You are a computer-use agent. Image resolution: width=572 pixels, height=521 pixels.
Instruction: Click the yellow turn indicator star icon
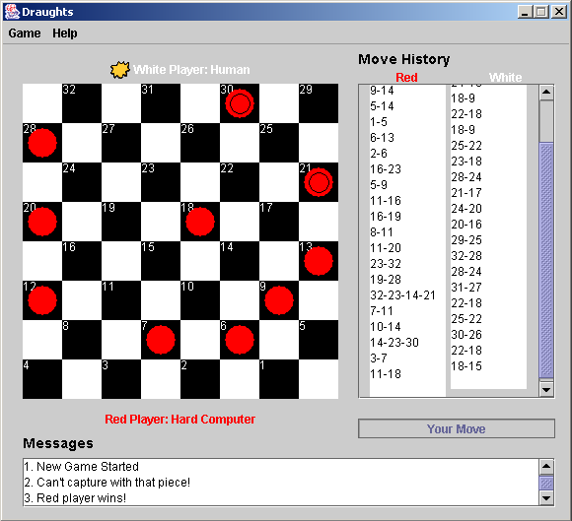120,70
